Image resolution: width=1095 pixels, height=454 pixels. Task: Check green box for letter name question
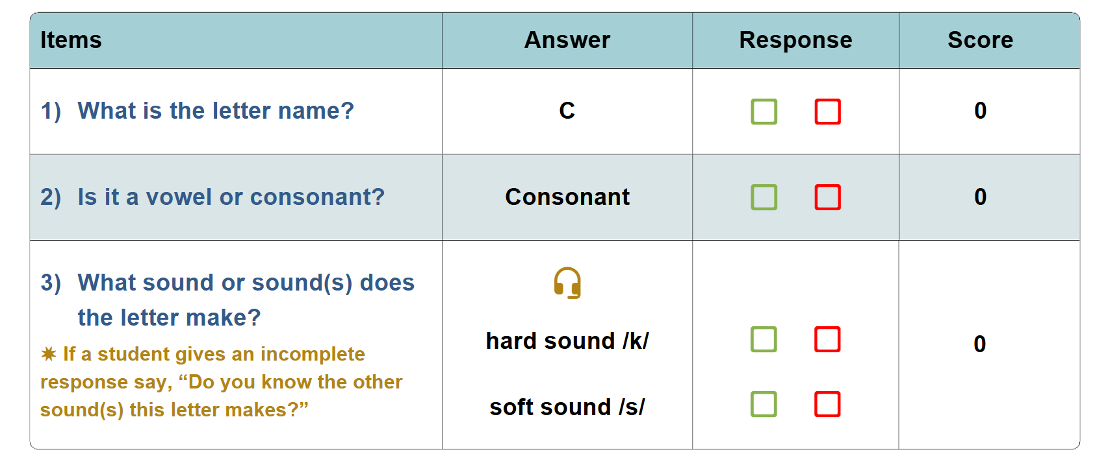pos(764,112)
